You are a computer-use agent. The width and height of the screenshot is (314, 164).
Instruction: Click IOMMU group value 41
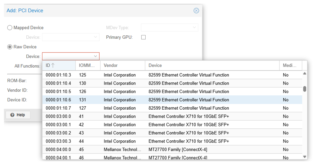[81, 117]
